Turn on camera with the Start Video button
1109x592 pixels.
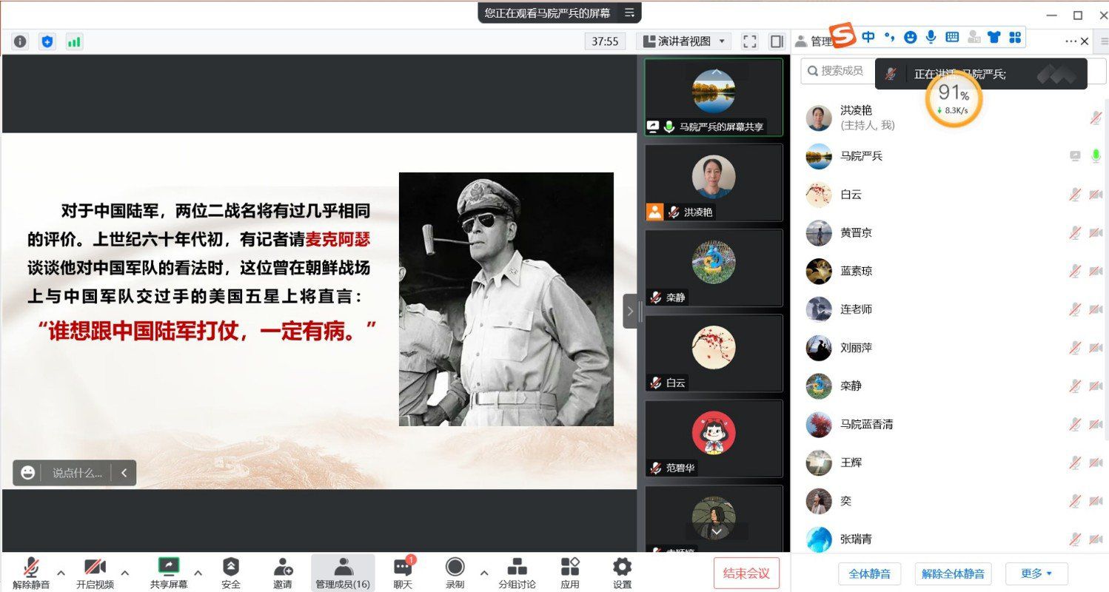click(x=95, y=573)
